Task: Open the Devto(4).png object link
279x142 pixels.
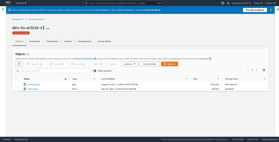Action: click(34, 85)
